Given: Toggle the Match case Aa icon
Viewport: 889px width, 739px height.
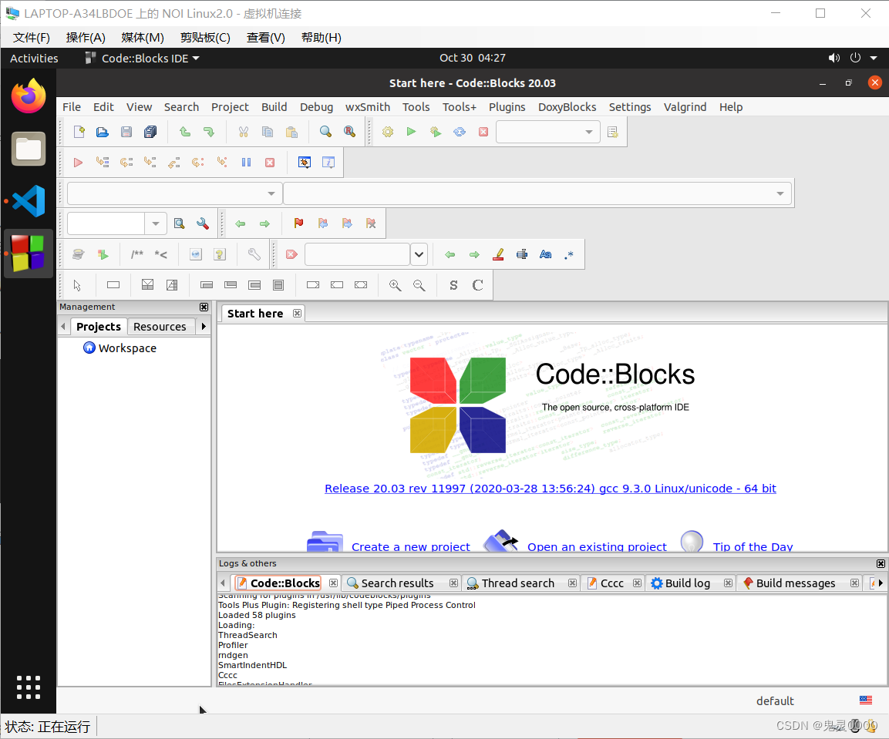Looking at the screenshot, I should [545, 254].
